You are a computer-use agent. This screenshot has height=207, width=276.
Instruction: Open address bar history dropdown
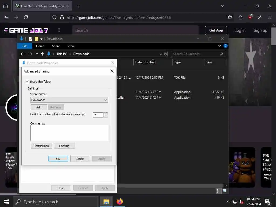(161, 54)
